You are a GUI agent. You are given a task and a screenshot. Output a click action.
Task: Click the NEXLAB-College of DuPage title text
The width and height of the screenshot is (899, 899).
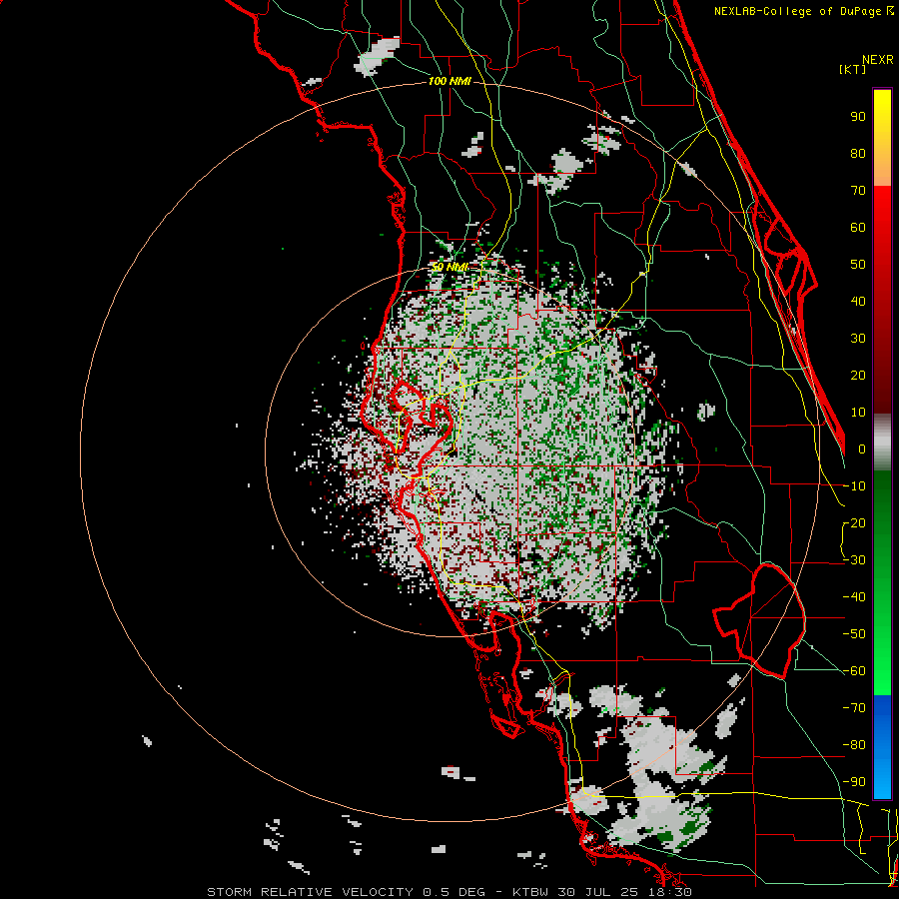pyautogui.click(x=803, y=11)
